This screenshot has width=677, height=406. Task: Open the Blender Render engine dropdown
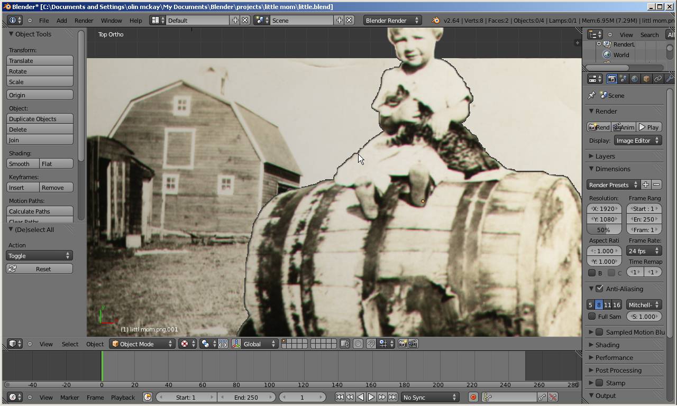[x=392, y=20]
